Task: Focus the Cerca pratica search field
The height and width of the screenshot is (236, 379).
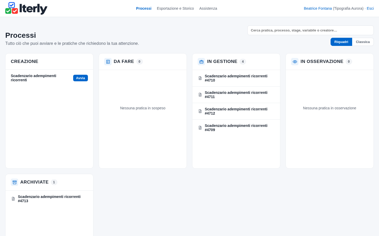Action: pos(311,30)
